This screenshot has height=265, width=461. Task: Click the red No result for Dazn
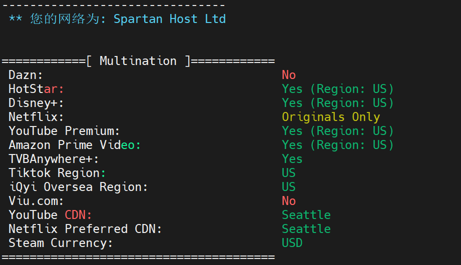click(289, 75)
